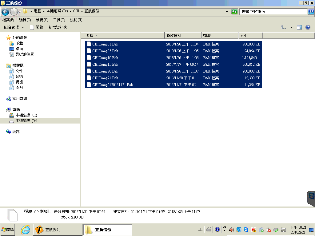Click the Back navigation arrow
Image resolution: width=315 pixels, height=236 pixels.
tap(6, 12)
